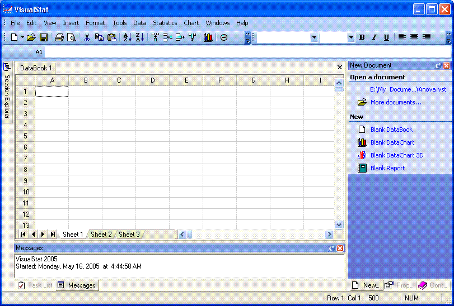
Task: Click the unstack columns toolbar icon
Action: tap(180, 37)
